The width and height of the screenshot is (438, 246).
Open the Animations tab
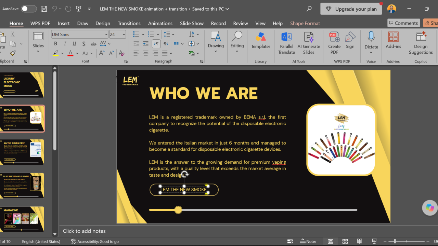160,23
